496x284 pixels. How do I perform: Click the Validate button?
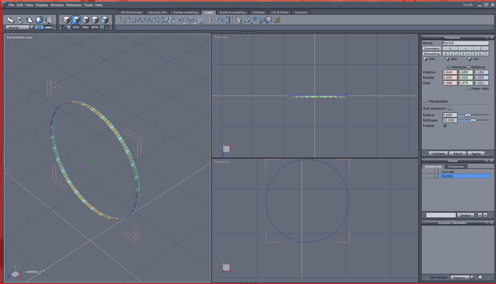[438, 154]
